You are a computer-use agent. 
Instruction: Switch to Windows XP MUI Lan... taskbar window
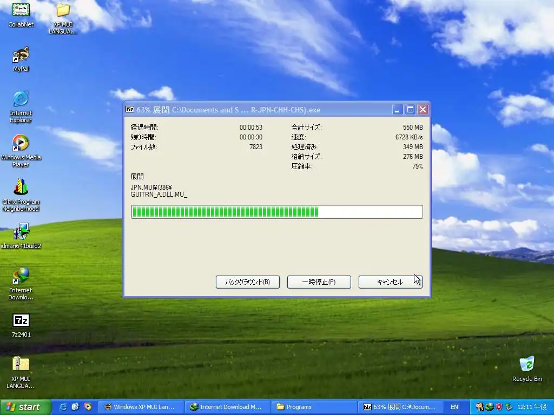(x=141, y=407)
